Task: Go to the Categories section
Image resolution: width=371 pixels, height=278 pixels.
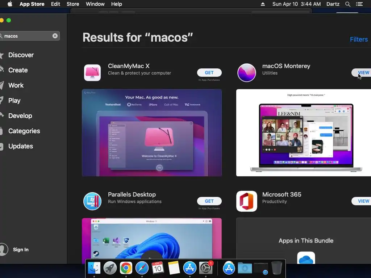Action: 24,131
